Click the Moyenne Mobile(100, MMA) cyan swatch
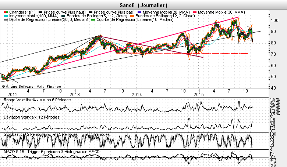The image size is (287, 167). 6,16
